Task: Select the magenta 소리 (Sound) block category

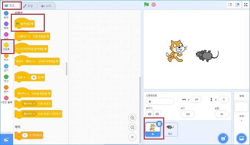Action: [6, 36]
